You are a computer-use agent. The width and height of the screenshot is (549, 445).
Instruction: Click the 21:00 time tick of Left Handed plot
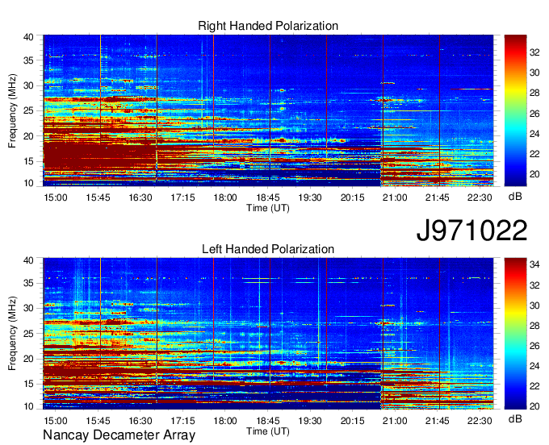(x=395, y=421)
